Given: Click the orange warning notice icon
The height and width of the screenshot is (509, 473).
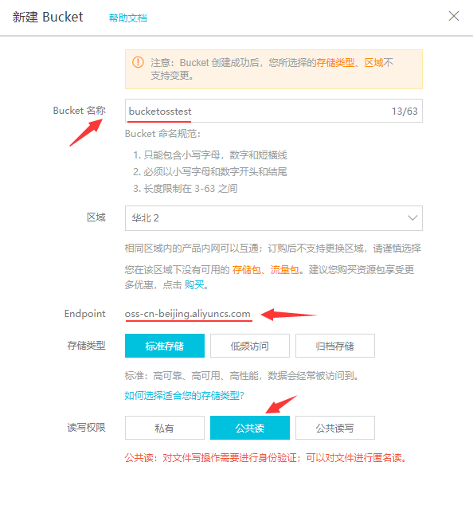Looking at the screenshot, I should pyautogui.click(x=138, y=62).
